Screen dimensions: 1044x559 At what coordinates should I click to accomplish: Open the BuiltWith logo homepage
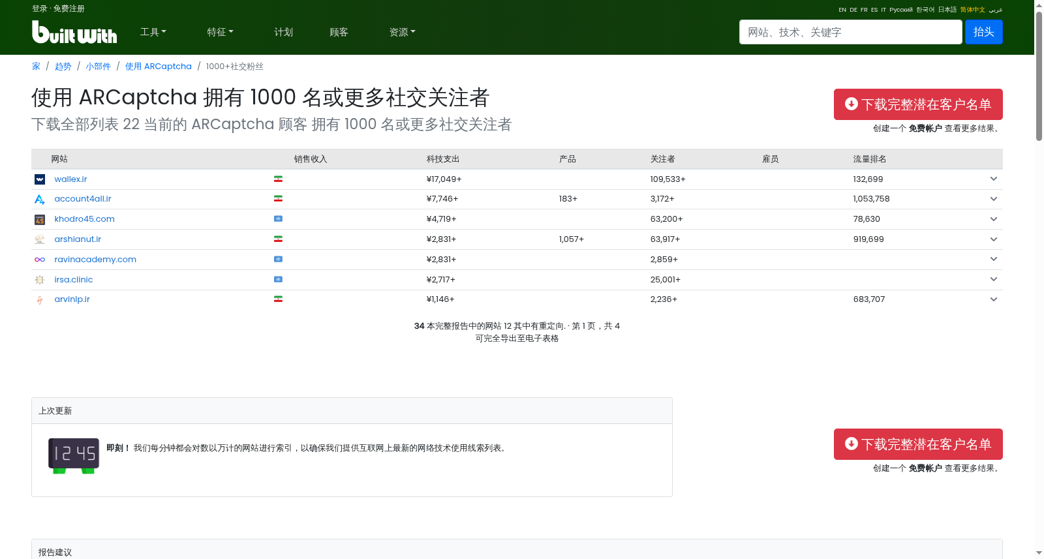coord(74,32)
